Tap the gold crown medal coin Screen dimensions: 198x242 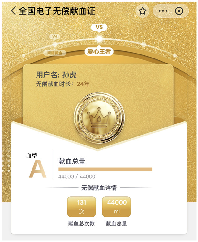pos(99,118)
